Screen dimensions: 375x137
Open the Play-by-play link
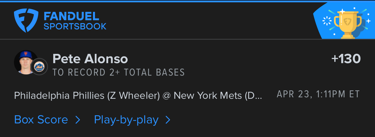click(x=126, y=120)
